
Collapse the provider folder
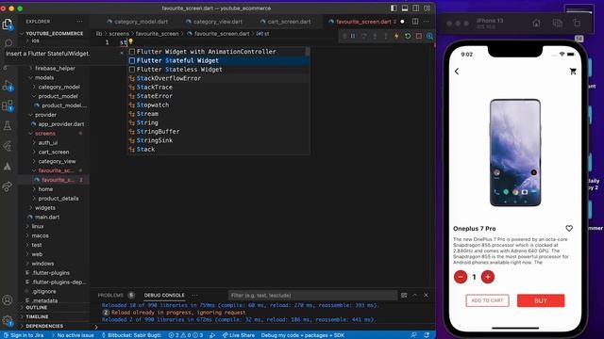45,115
